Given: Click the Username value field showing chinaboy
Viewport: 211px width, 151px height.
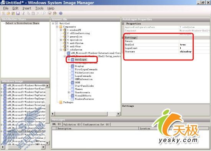Looking at the screenshot, I should [195, 52].
